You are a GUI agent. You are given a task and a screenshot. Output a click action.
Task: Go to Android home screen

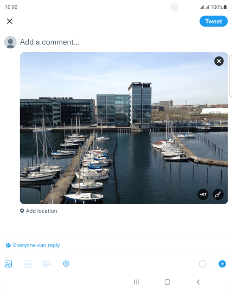click(x=167, y=282)
